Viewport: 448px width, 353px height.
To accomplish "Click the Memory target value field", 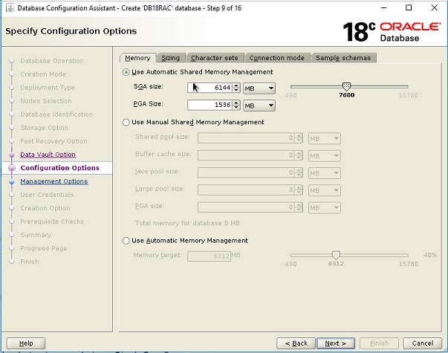I will (x=210, y=256).
